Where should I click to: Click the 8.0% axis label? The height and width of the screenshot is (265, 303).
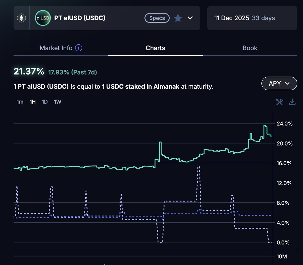(283, 203)
